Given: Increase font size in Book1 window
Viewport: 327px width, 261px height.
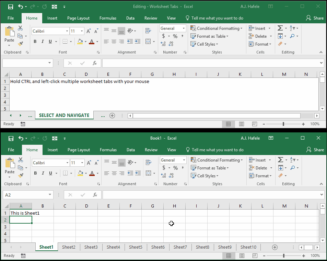Looking at the screenshot, I should point(89,163).
